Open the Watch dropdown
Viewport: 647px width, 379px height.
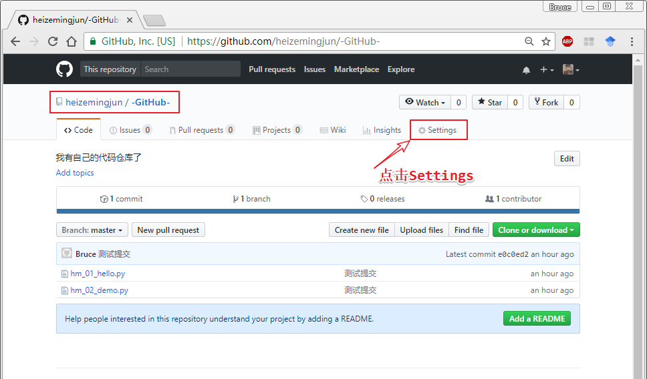[x=425, y=102]
